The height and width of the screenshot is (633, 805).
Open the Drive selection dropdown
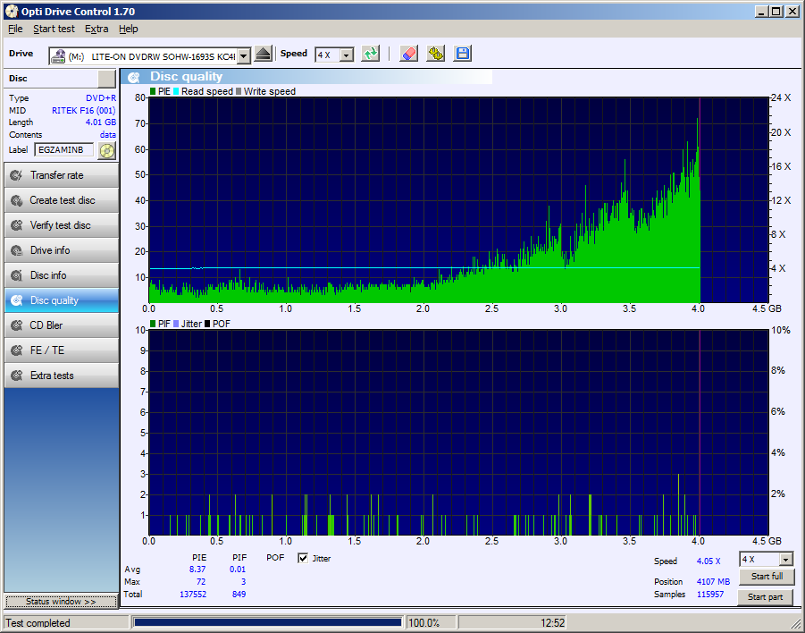(x=245, y=56)
